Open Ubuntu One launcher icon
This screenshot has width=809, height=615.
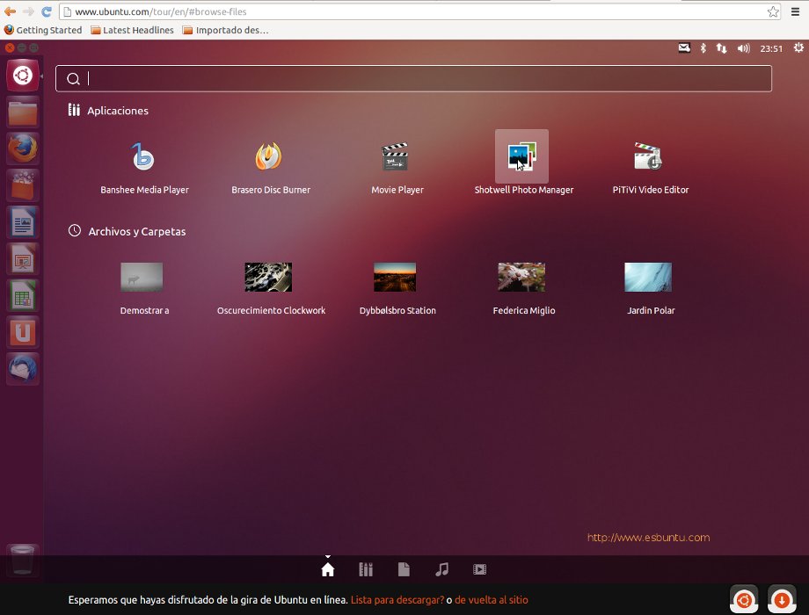[23, 332]
